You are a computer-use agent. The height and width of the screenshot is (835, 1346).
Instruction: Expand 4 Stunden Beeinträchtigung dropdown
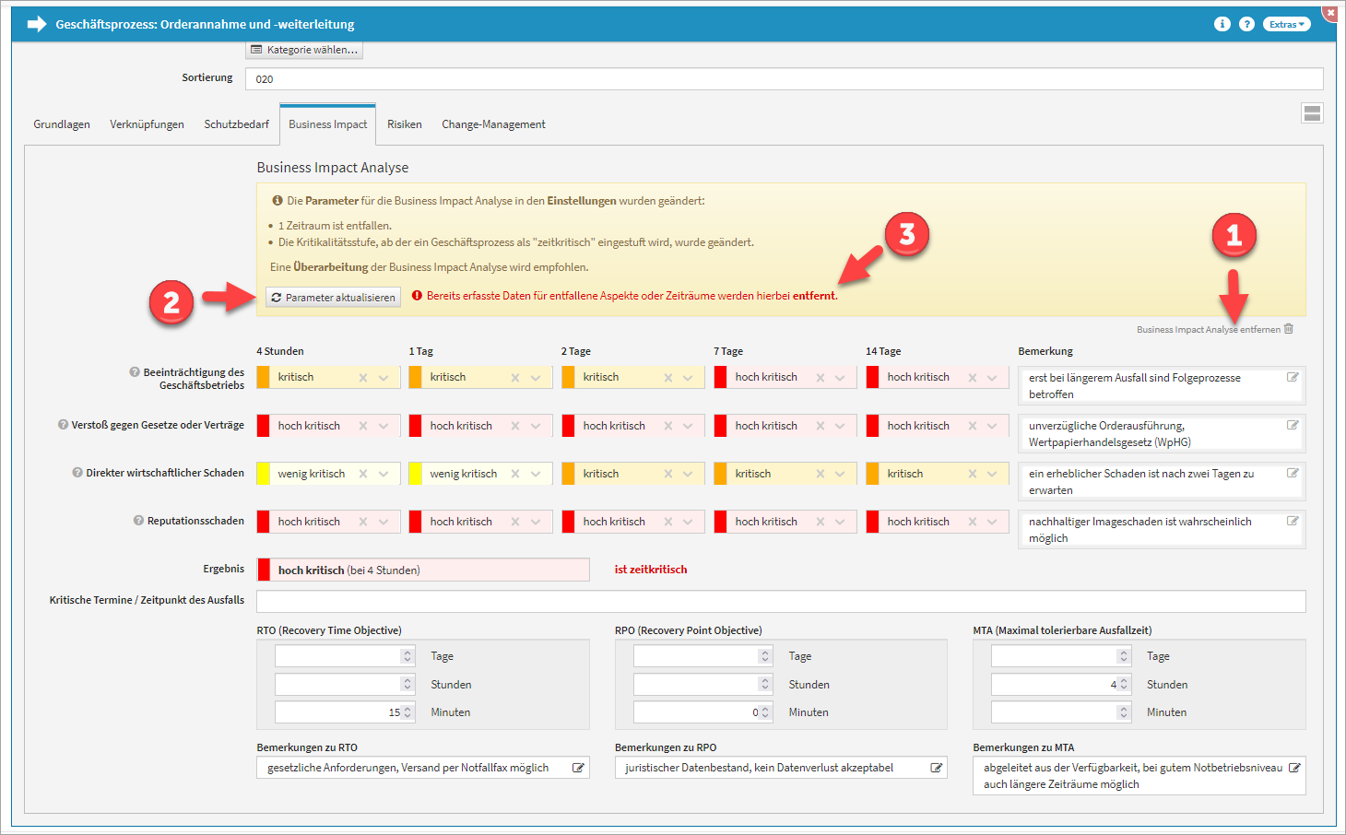(x=384, y=378)
